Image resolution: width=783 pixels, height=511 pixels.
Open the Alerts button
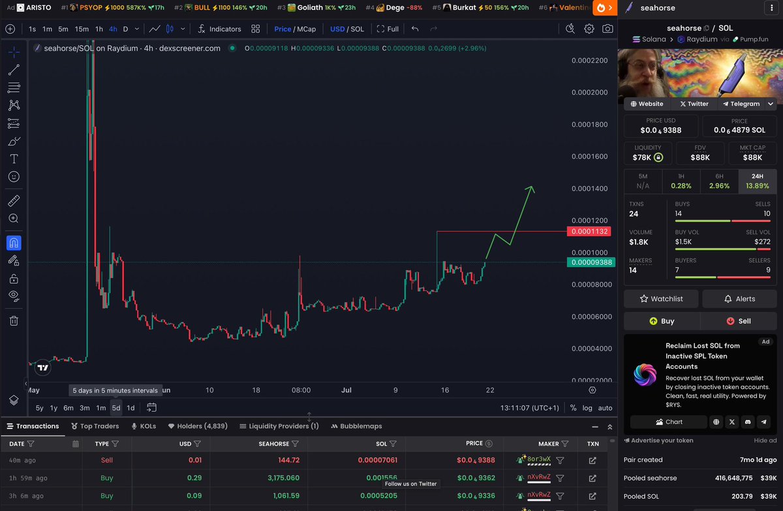coord(739,299)
